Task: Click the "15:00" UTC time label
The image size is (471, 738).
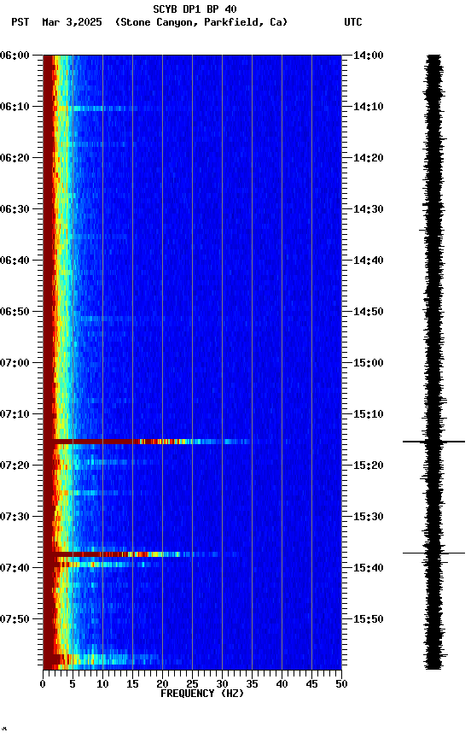Action: [369, 363]
